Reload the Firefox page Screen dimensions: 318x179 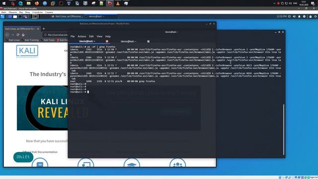(18, 35)
